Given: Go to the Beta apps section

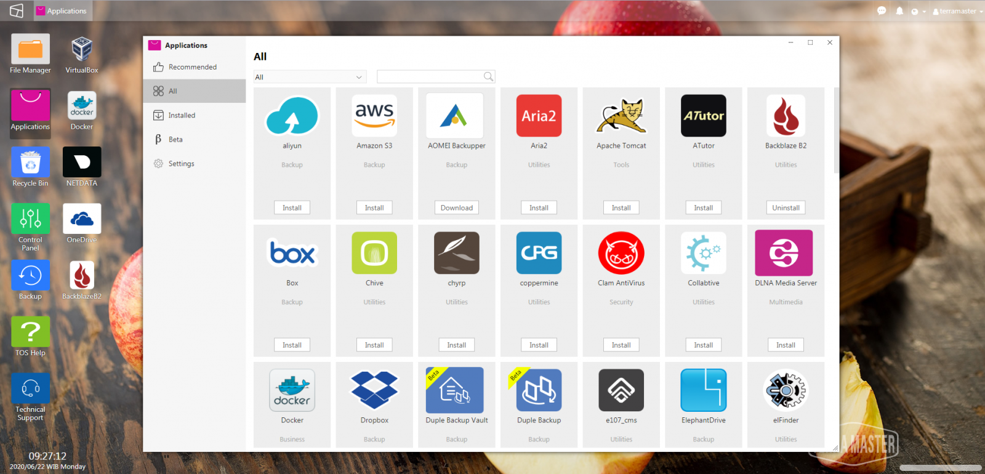Looking at the screenshot, I should 175,140.
